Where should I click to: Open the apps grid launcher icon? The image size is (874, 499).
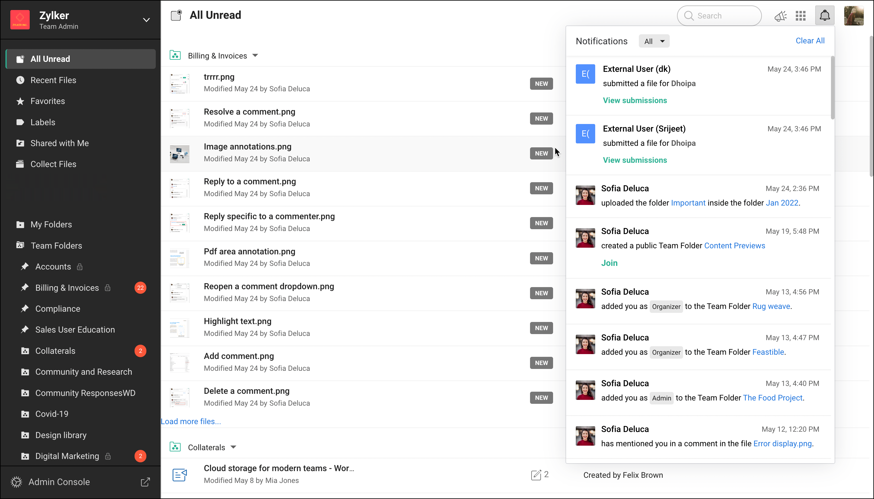(800, 16)
